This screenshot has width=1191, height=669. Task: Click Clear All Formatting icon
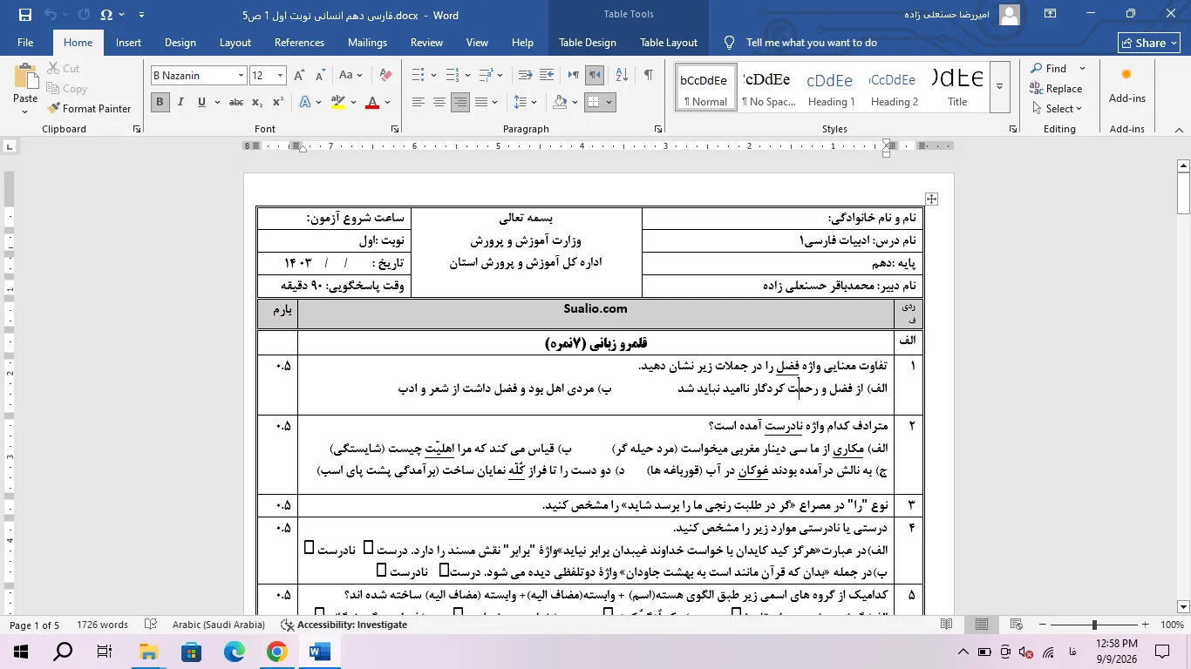pos(385,76)
